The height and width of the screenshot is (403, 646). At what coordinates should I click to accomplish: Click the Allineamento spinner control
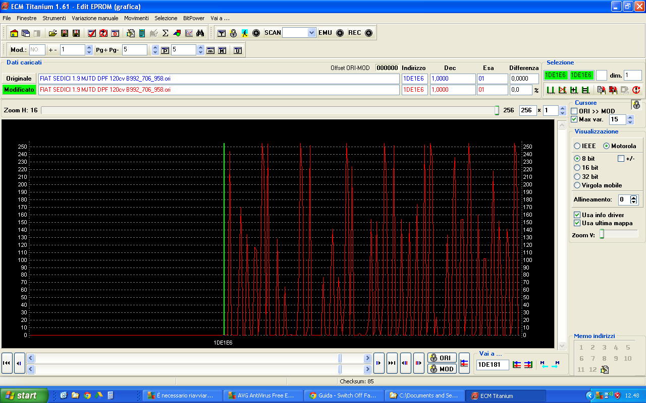click(634, 199)
